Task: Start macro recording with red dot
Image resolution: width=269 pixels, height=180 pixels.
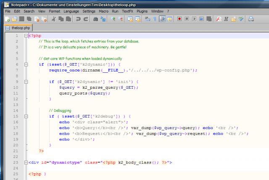Action: [x=179, y=19]
